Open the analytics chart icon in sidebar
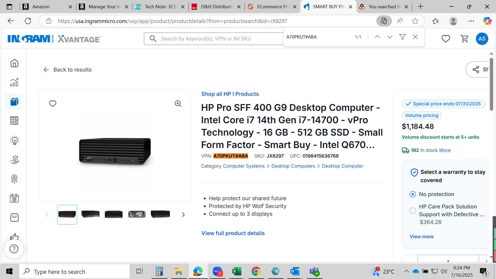This screenshot has width=496, height=279. (x=14, y=82)
